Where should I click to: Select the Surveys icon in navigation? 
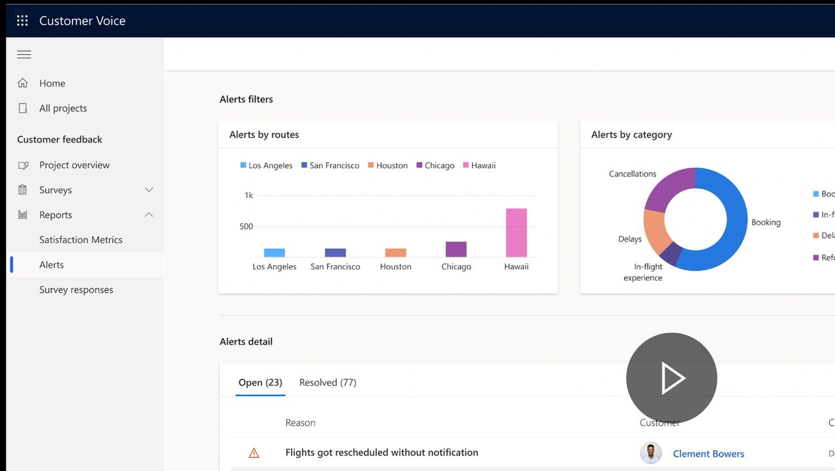[x=23, y=190]
